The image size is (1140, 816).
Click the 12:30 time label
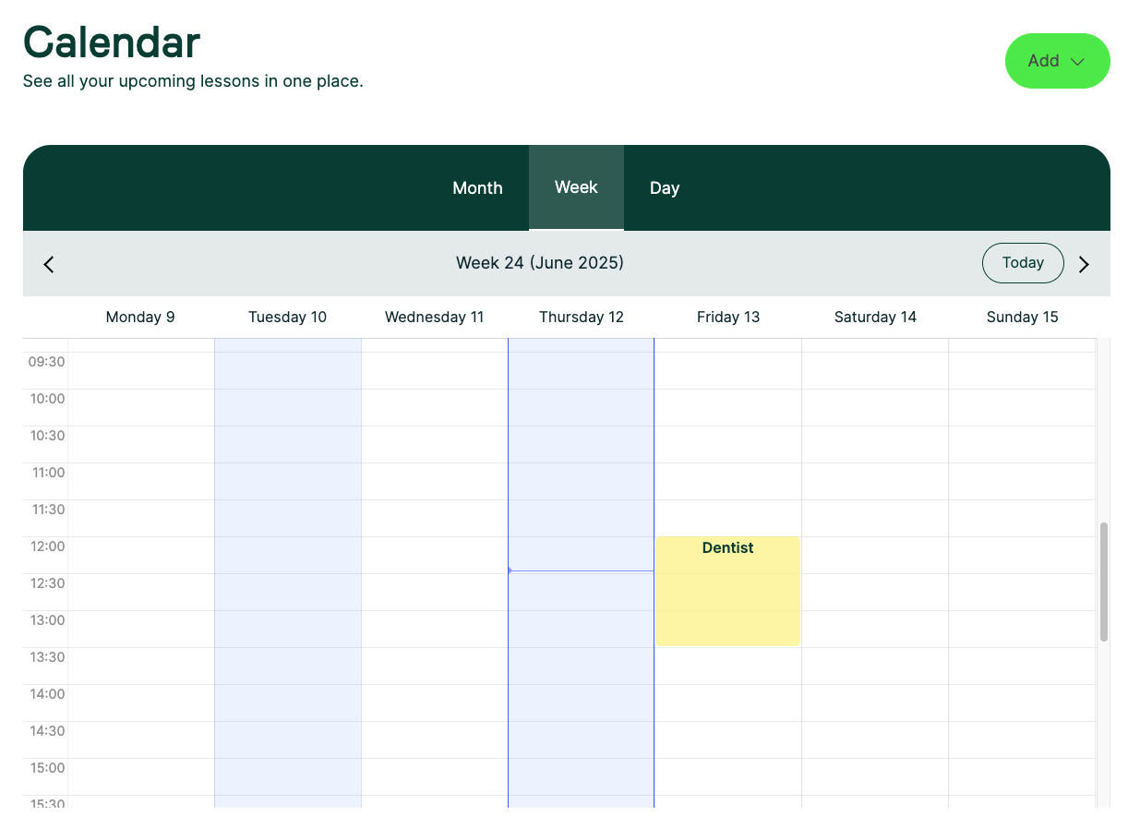coord(46,582)
